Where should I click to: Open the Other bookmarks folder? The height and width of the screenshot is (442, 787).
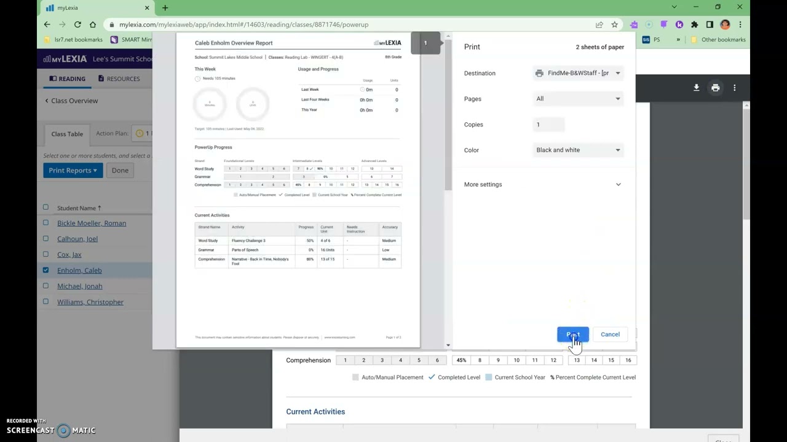point(718,39)
